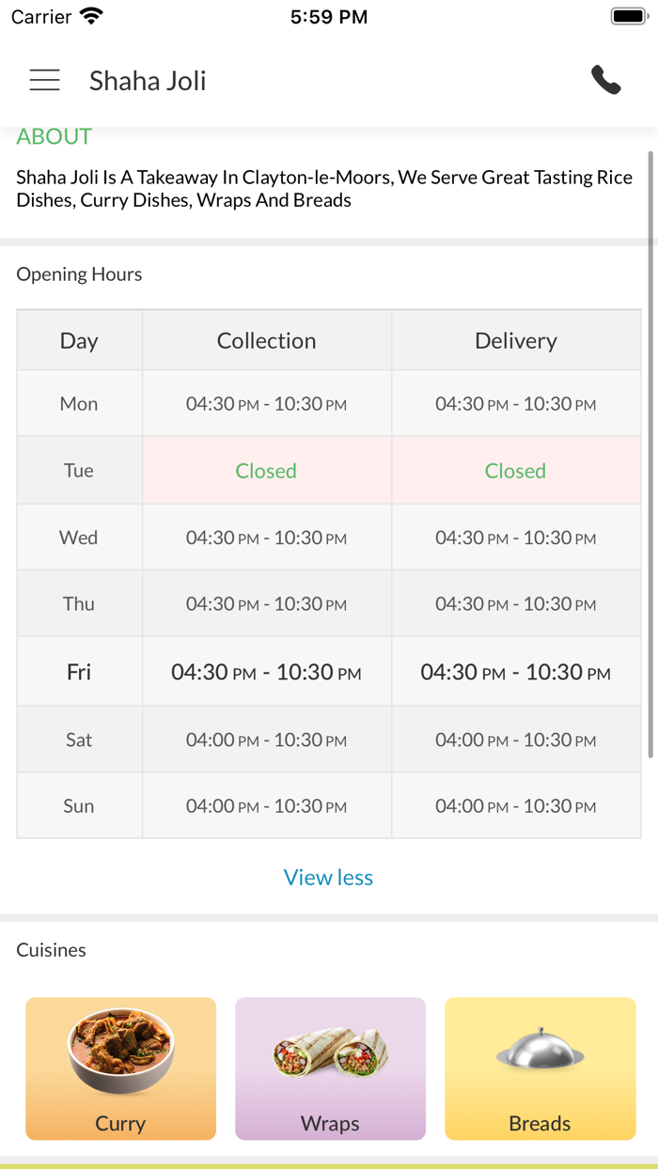Screen dimensions: 658x1169
Task: Click the ABOUT section heading
Action: pyautogui.click(x=55, y=137)
